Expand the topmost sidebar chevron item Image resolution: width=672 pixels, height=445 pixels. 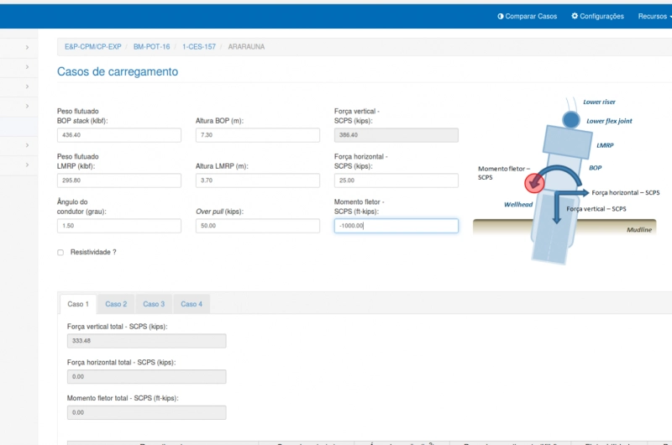[27, 47]
